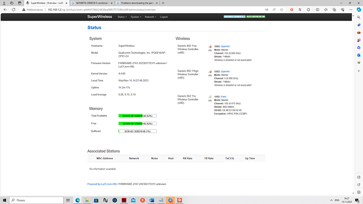Open the Collections icon in toolbar

(334, 9)
